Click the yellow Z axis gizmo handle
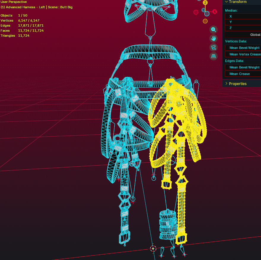 click(x=205, y=3)
